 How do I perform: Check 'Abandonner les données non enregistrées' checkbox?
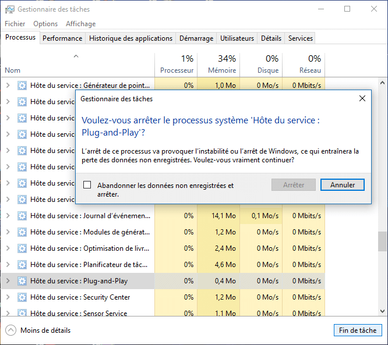click(87, 185)
